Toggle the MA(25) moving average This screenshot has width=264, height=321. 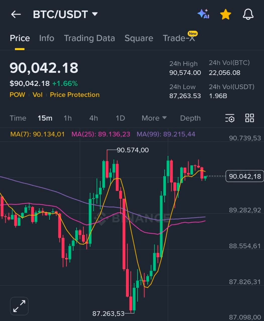[101, 134]
